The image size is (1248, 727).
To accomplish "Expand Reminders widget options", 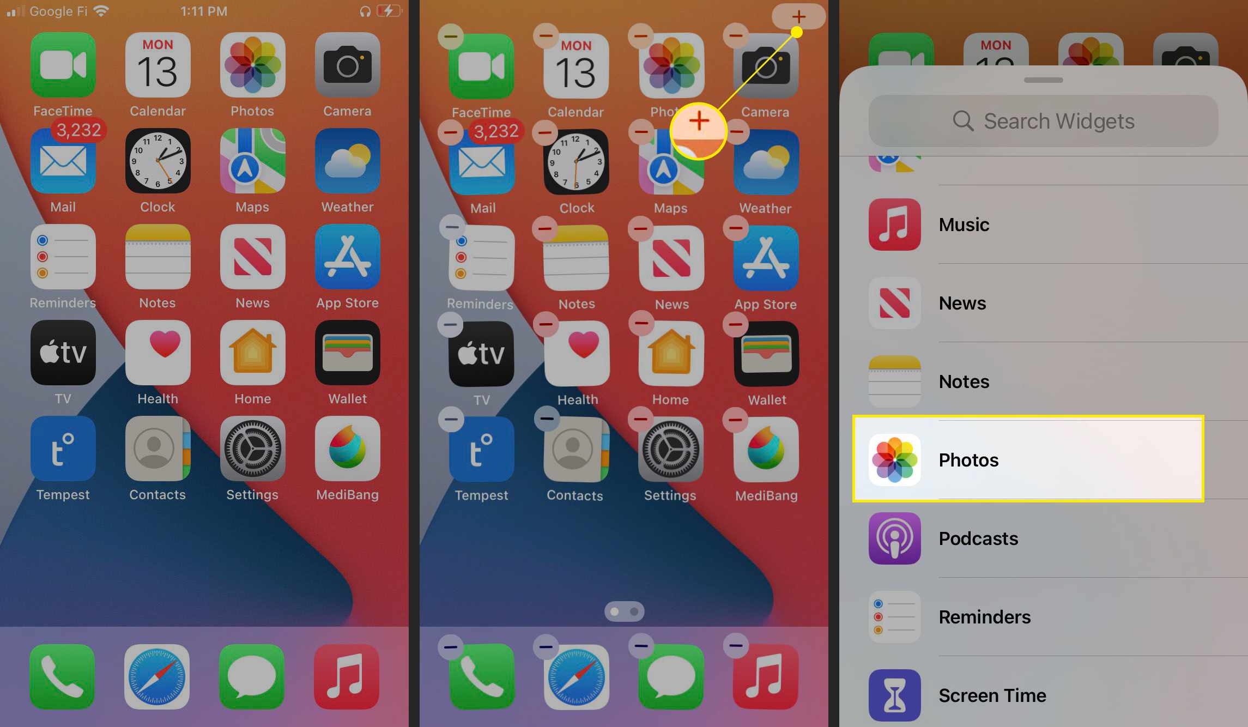I will point(1034,616).
